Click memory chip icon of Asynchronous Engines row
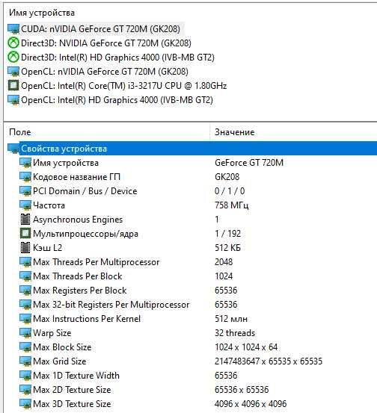The image size is (377, 413). coord(25,220)
